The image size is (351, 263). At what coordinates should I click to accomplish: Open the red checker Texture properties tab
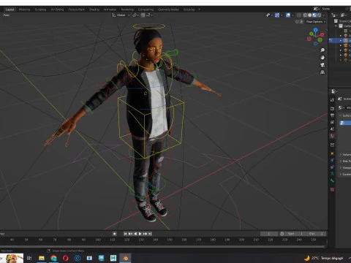(x=332, y=189)
